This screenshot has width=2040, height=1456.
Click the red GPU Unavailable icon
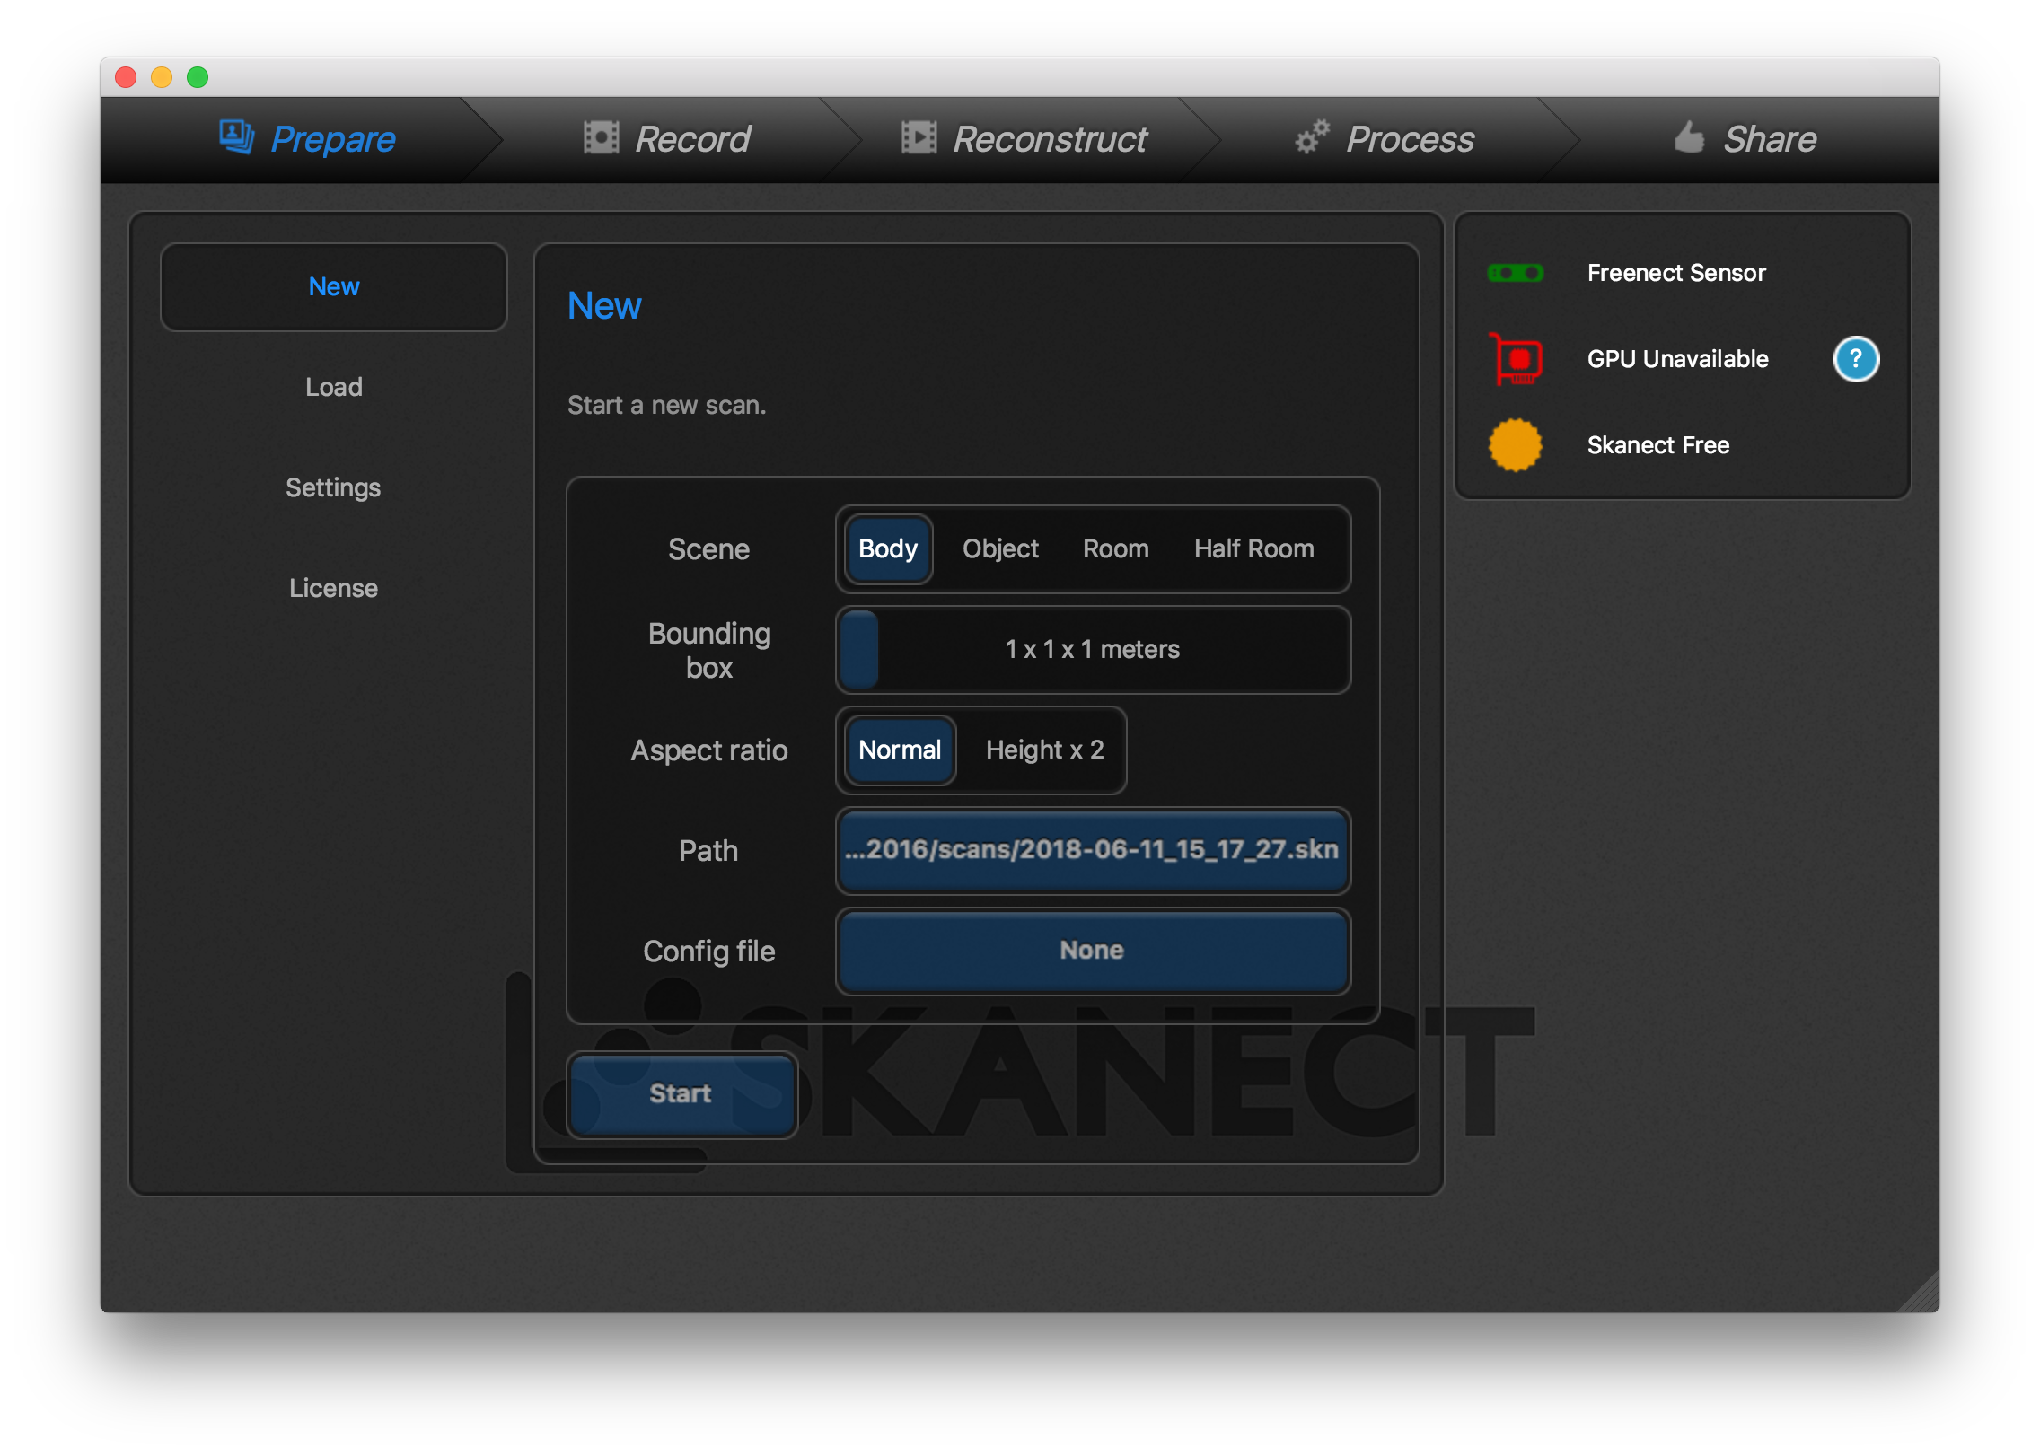tap(1516, 359)
